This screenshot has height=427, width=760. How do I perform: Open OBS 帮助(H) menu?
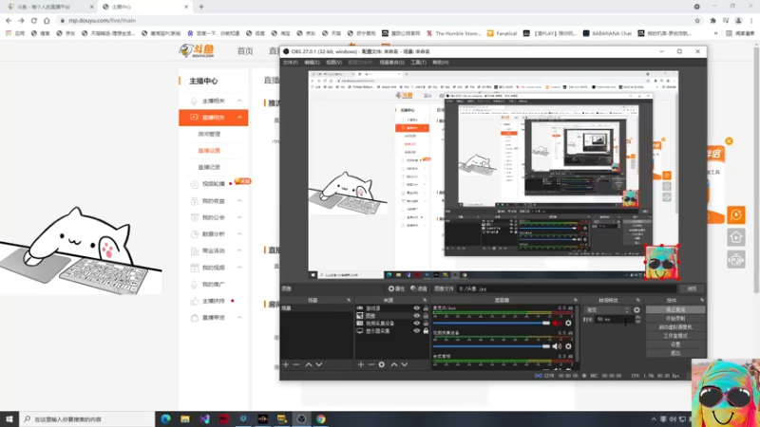tap(440, 63)
